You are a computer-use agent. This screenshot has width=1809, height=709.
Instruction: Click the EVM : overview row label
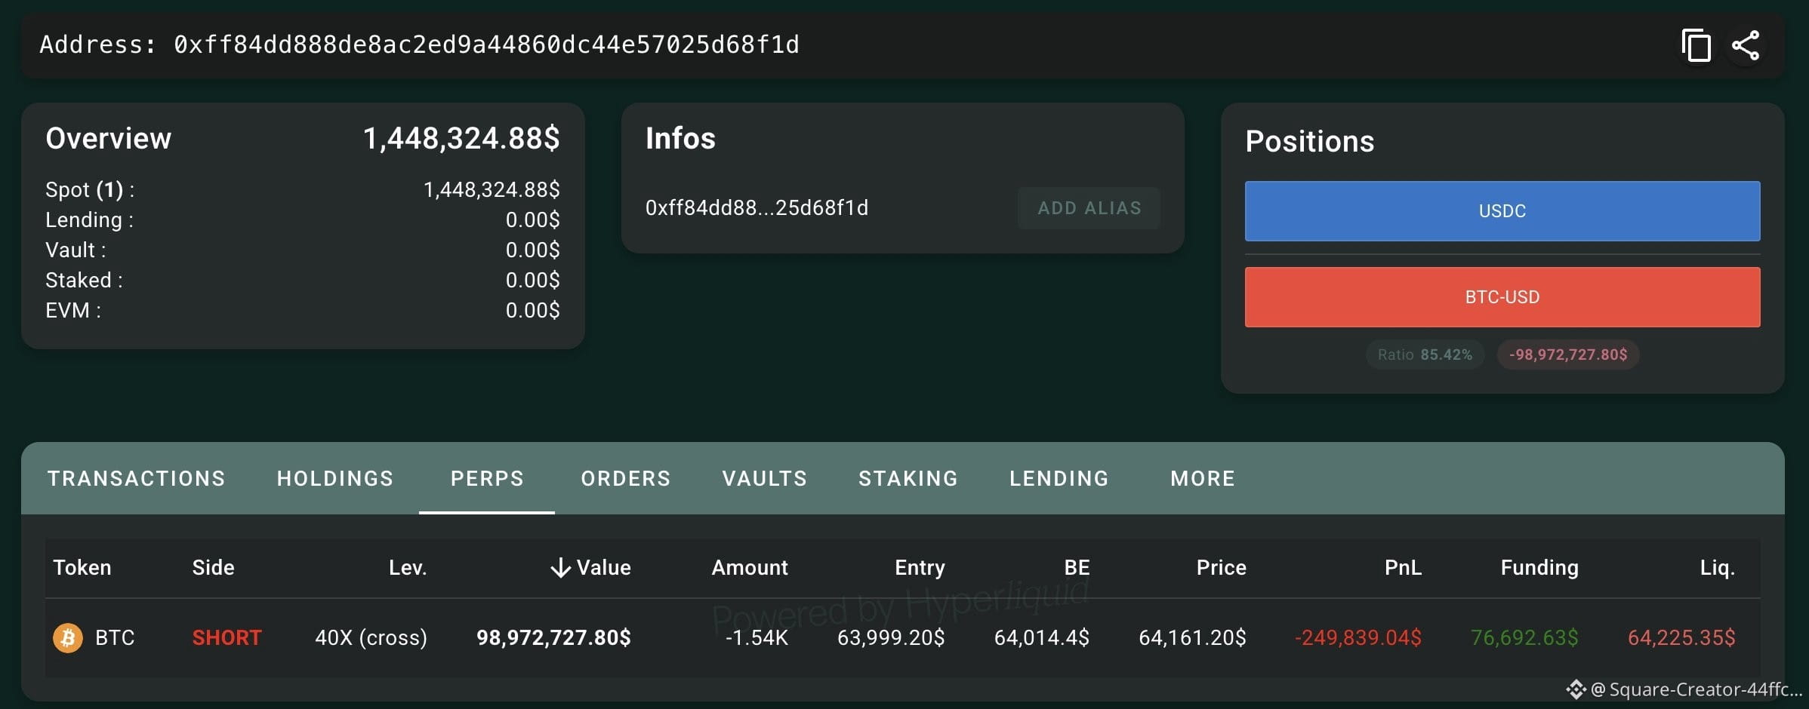[73, 310]
